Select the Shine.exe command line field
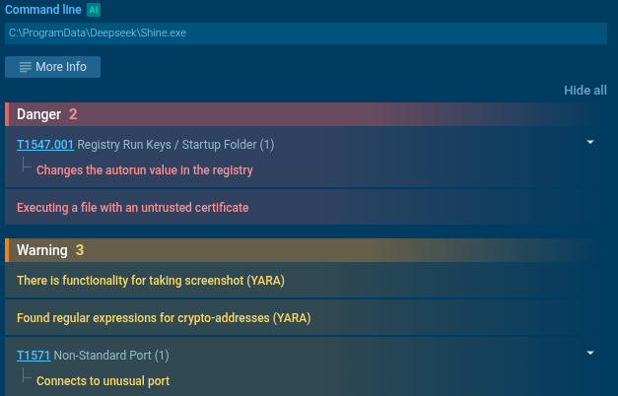The height and width of the screenshot is (396, 618). pyautogui.click(x=306, y=33)
